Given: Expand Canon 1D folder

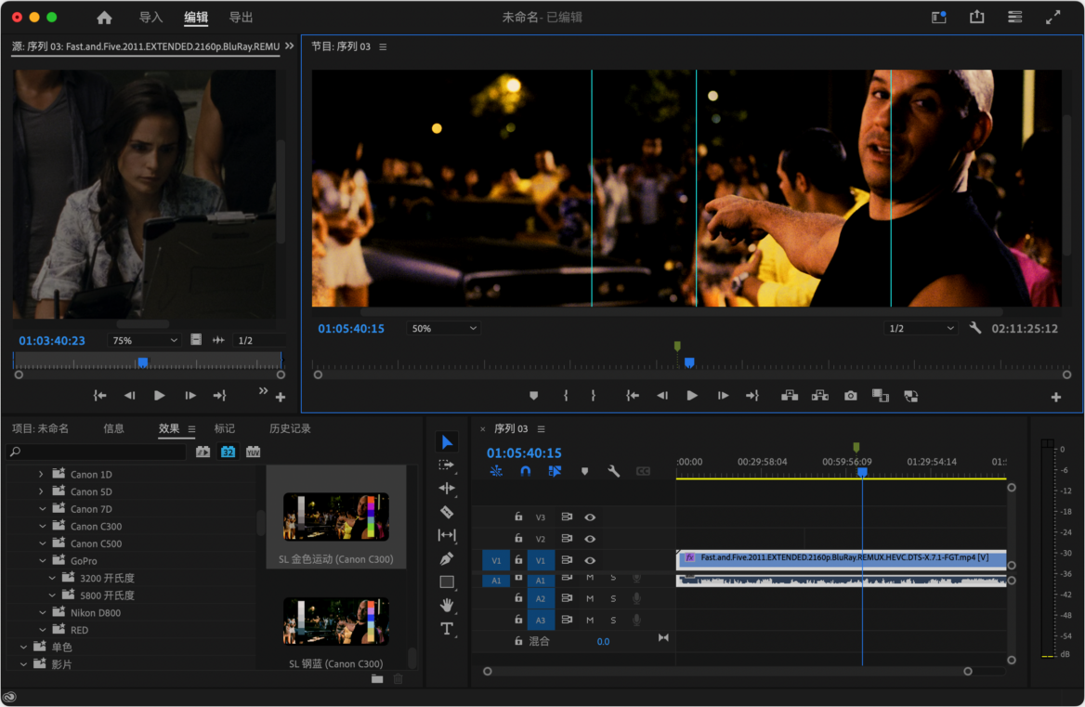Looking at the screenshot, I should [41, 474].
